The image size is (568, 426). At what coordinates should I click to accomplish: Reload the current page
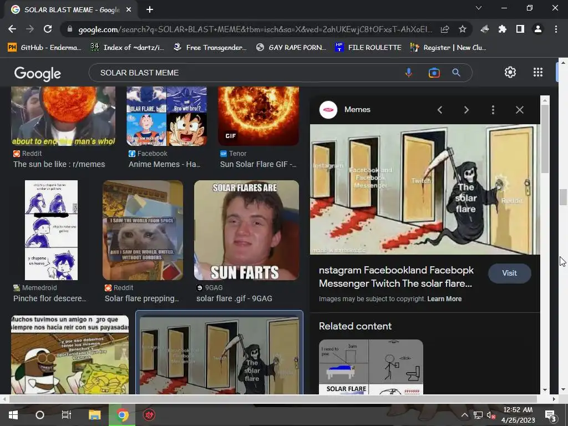pos(48,29)
